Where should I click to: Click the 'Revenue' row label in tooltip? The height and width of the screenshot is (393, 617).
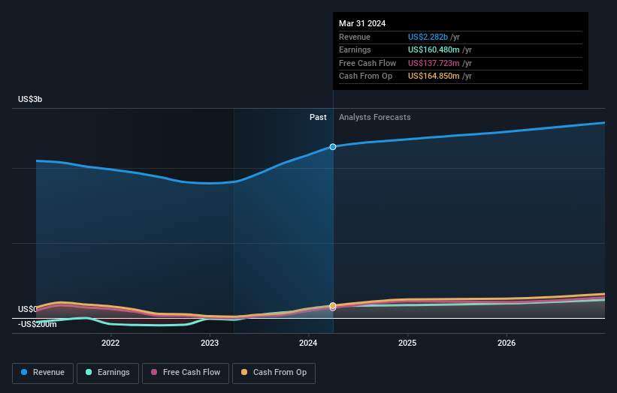tap(355, 37)
